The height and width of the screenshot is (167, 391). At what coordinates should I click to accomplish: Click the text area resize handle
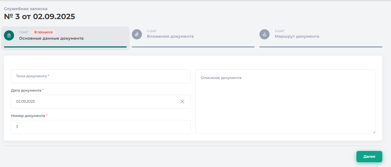(373, 132)
